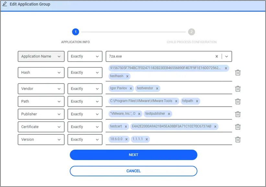
Task: Open Exactly match dropdown in Certificate row
Action: (85, 127)
